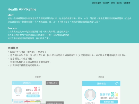This screenshot has width=139, height=104.
Task: Click the 檢測日期 2019/01/01 date text
Action: tap(109, 98)
